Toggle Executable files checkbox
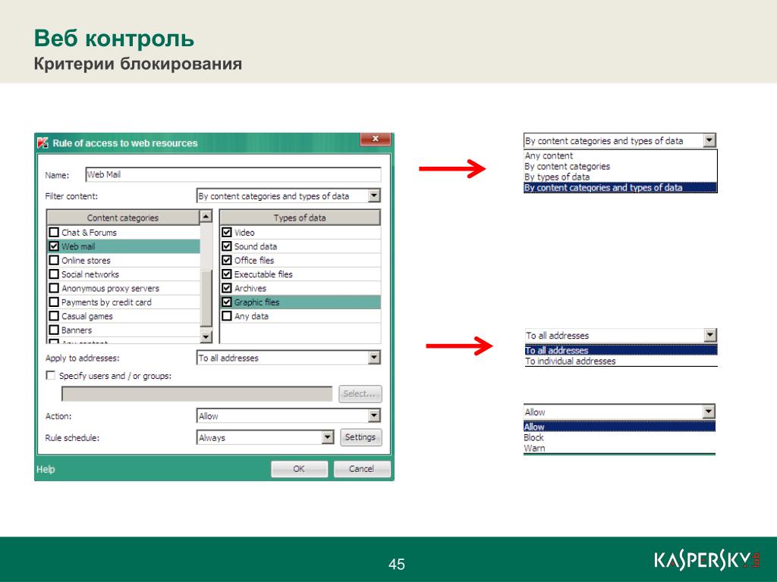 coord(227,274)
